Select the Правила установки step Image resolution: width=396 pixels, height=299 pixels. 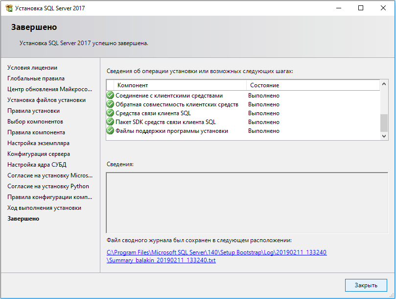(x=34, y=111)
